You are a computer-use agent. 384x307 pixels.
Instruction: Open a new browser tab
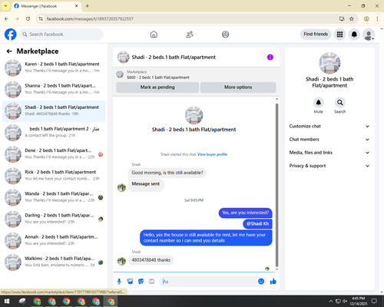(x=88, y=6)
